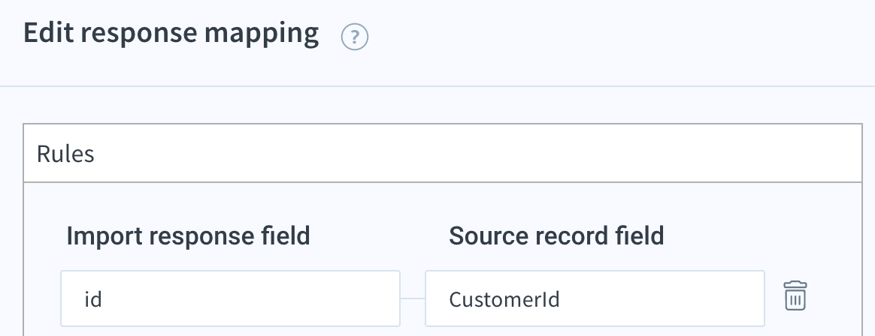
Task: Delete the id to CustomerId mapping rule
Action: (x=795, y=295)
